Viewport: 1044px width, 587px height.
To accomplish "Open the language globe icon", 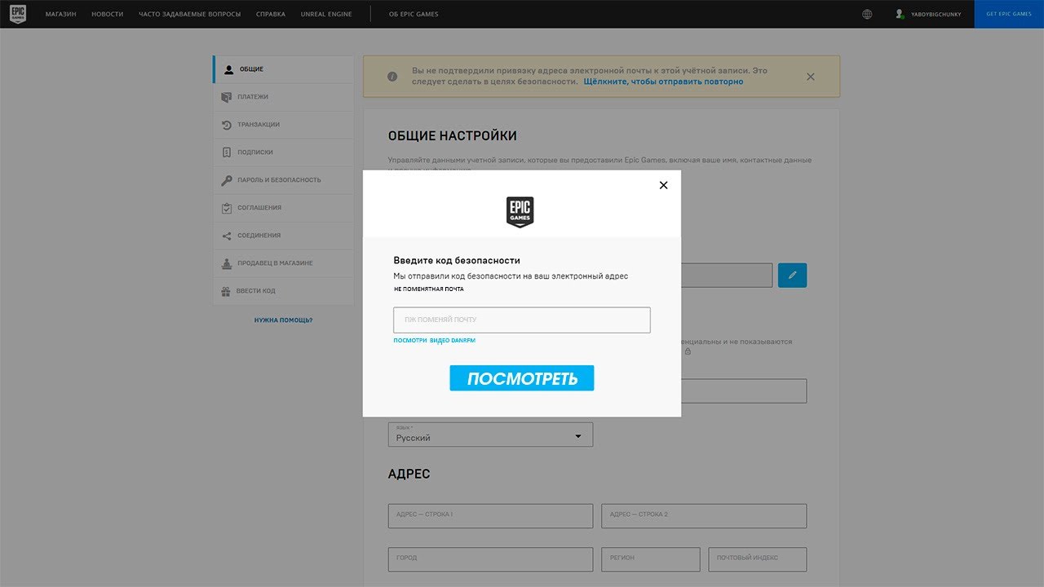I will (x=867, y=14).
